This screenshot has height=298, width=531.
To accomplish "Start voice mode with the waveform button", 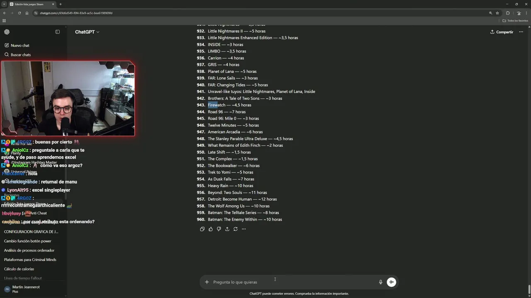I will (391, 282).
